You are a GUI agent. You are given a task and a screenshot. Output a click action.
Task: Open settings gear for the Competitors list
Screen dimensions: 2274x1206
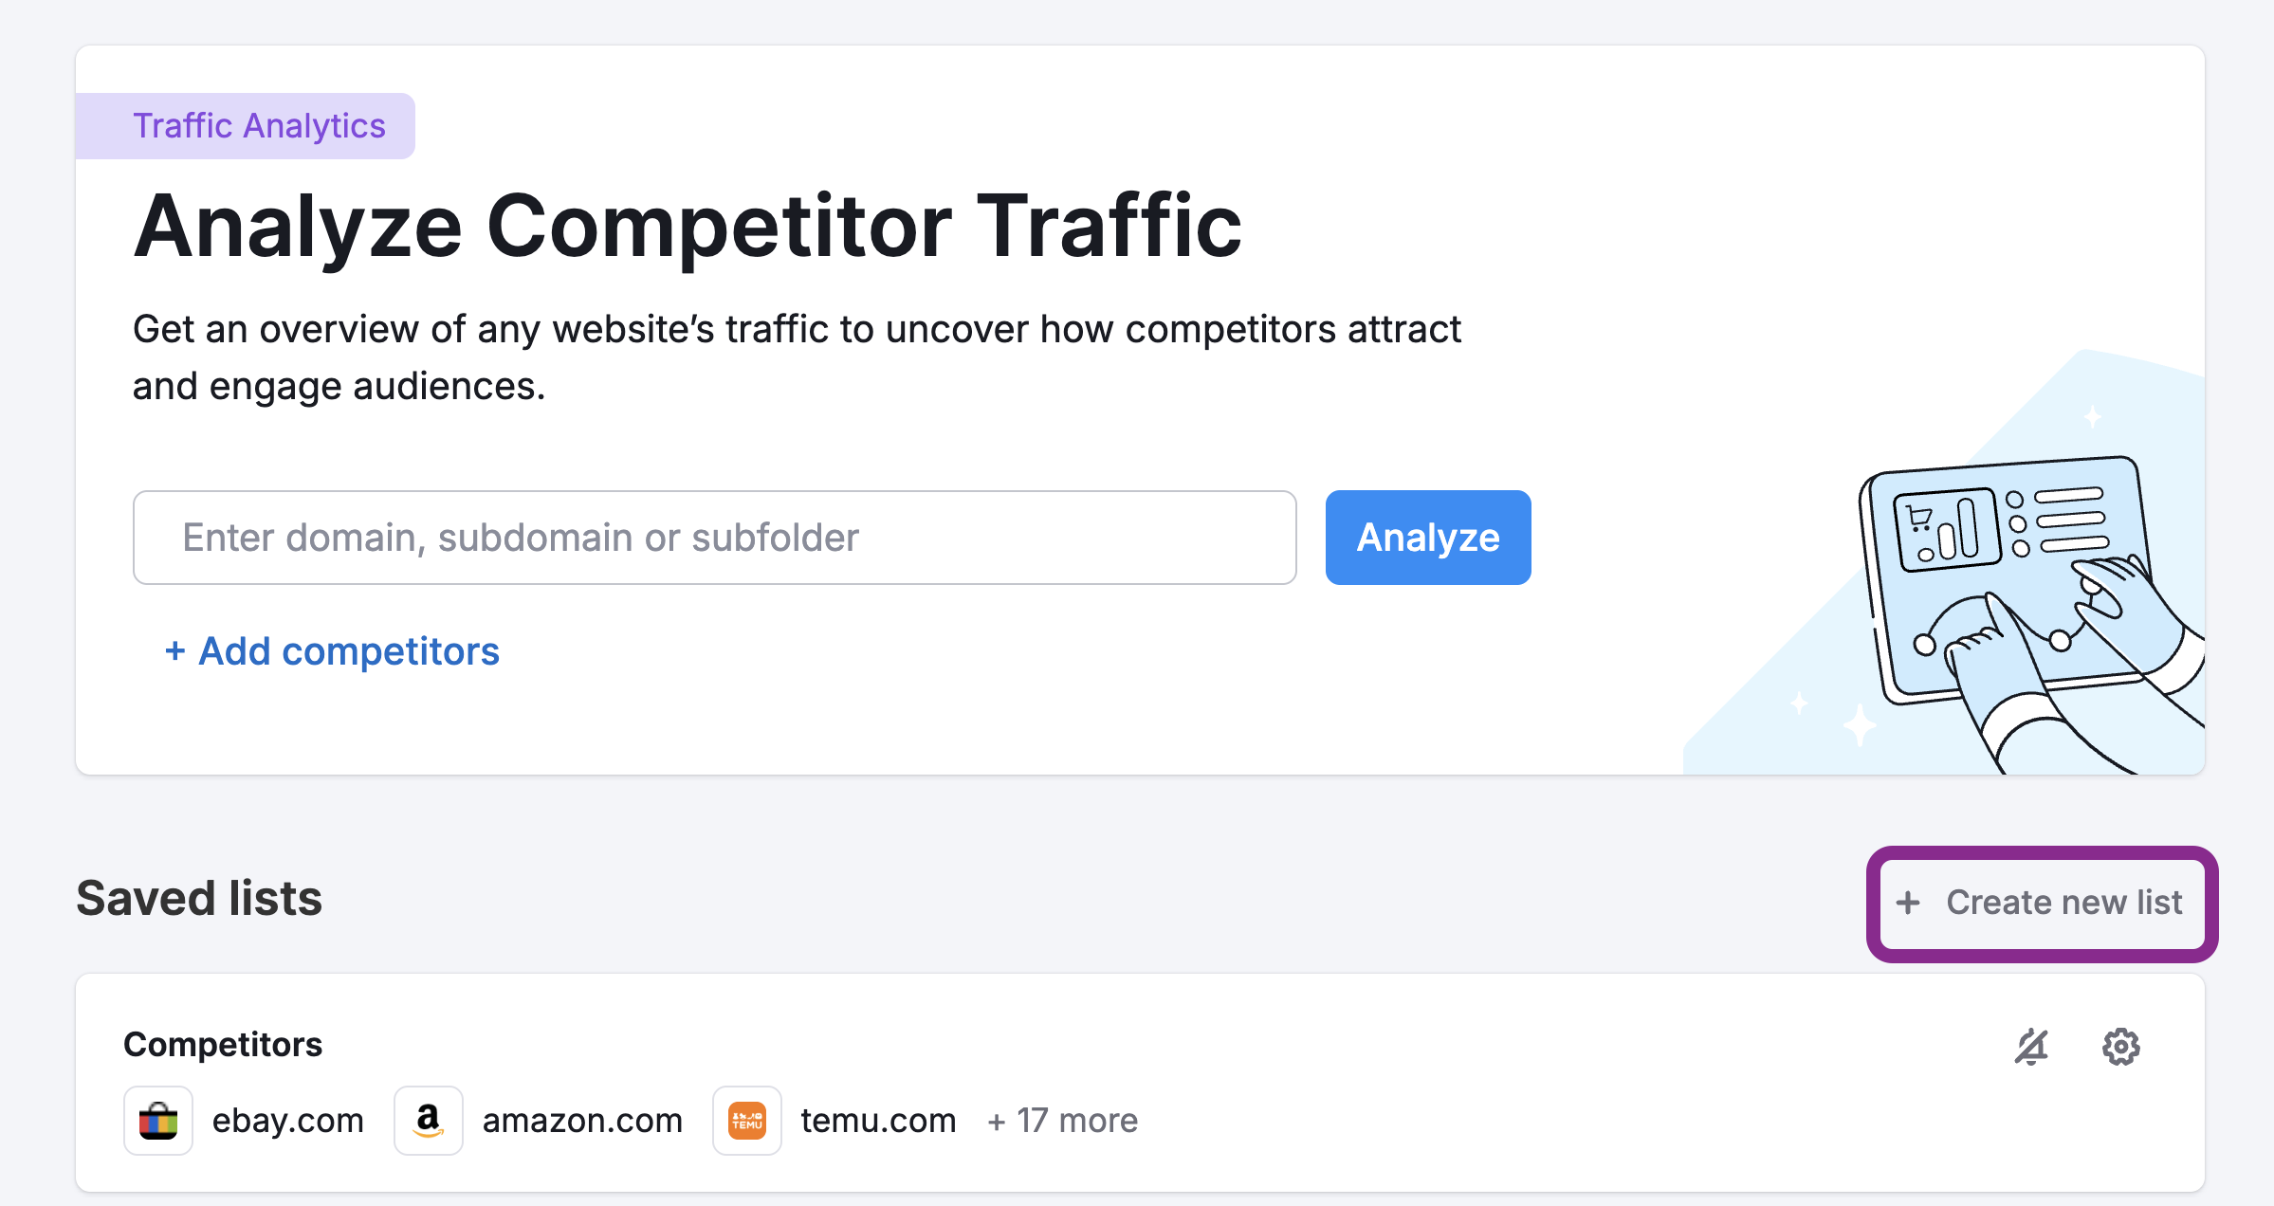2120,1047
